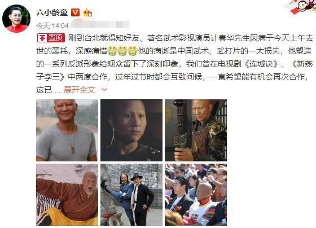Click the post timestamp 今天 14:04
The image size is (316, 228).
pyautogui.click(x=52, y=25)
